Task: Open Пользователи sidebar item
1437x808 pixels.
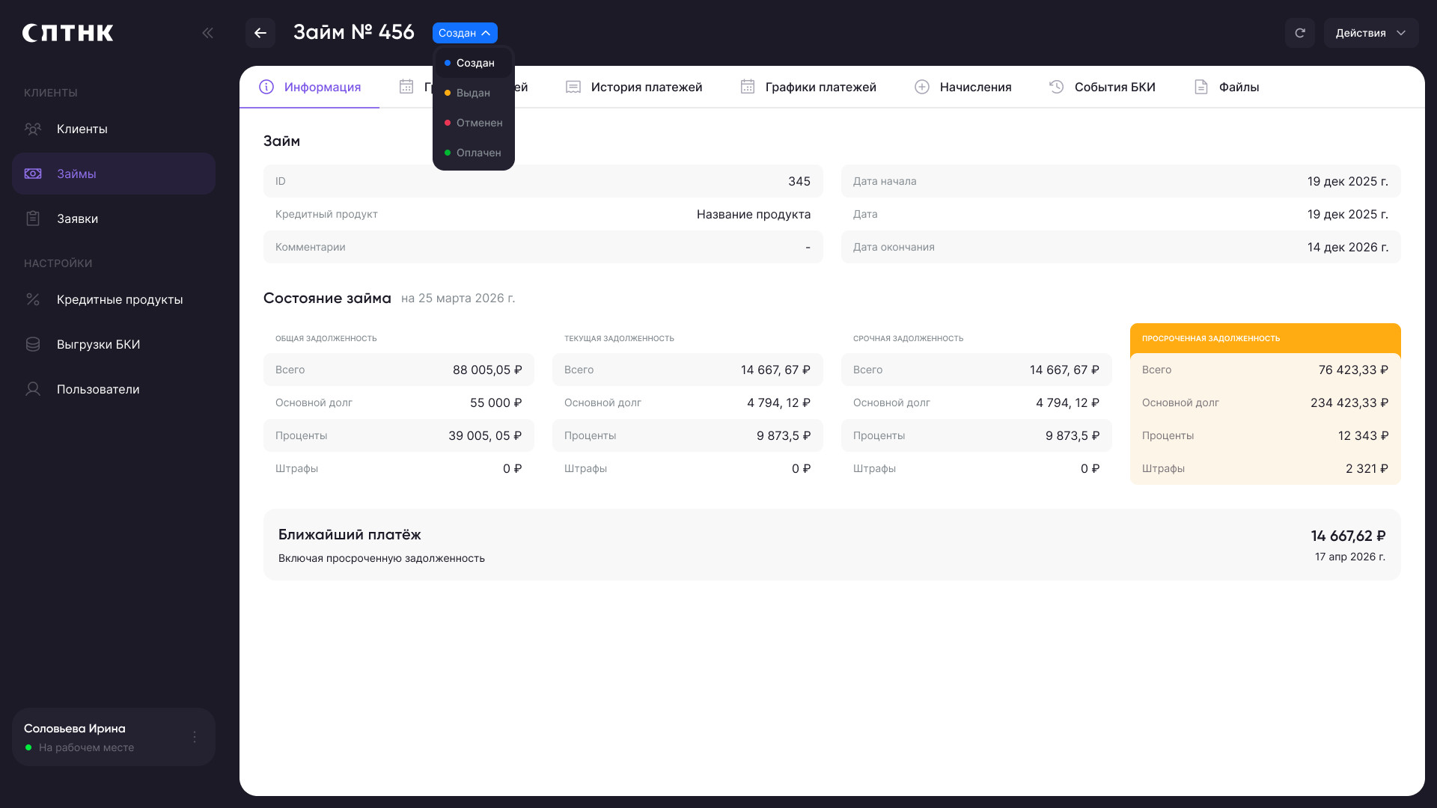Action: [x=114, y=389]
